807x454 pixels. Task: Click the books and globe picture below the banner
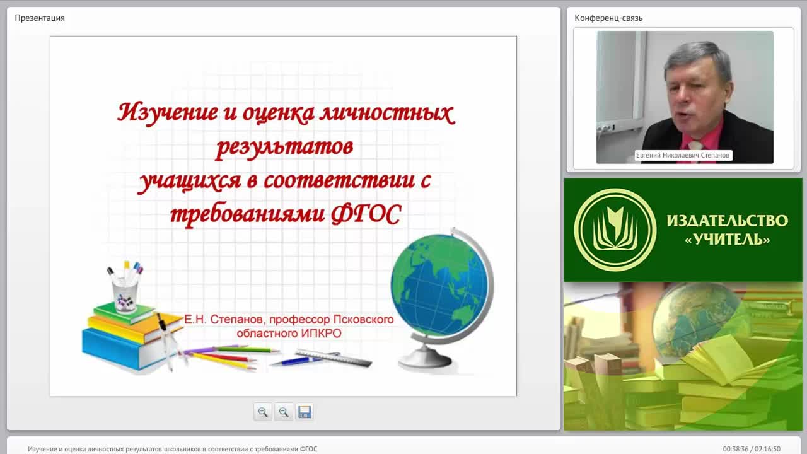(x=683, y=356)
